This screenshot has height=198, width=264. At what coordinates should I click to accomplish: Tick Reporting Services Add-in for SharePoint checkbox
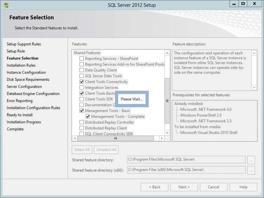(x=82, y=64)
